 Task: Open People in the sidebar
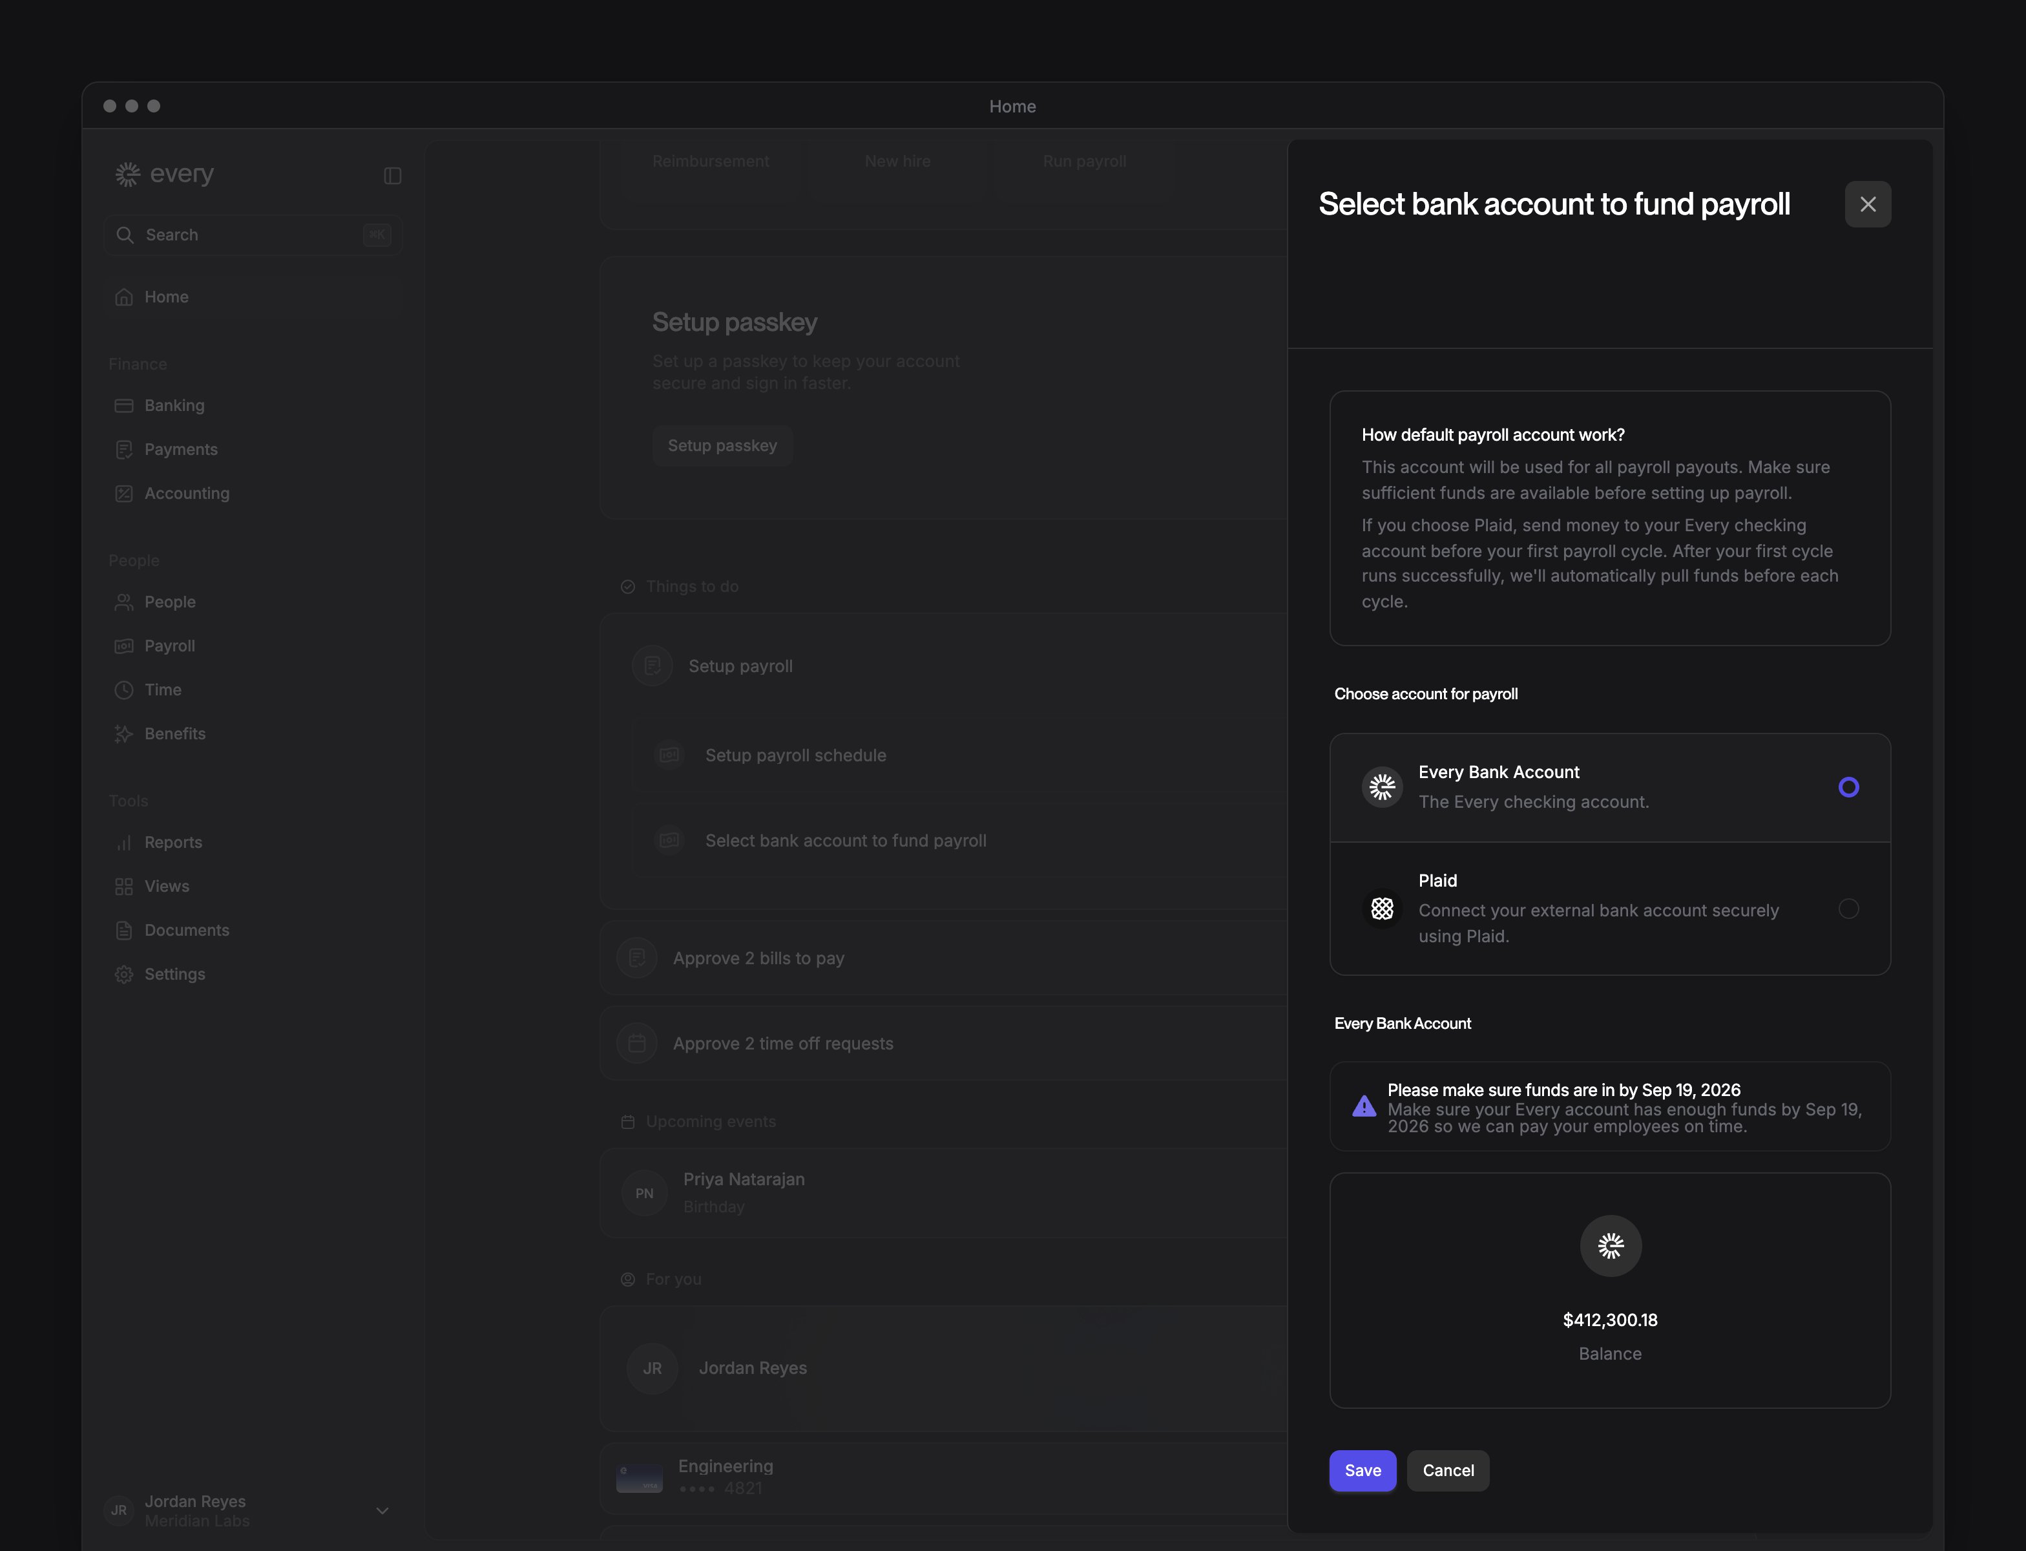[253, 602]
